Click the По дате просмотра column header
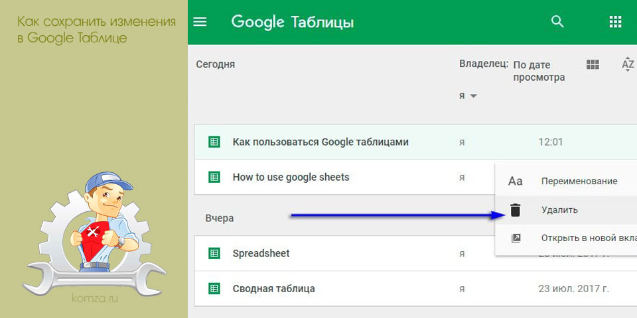The image size is (637, 318). (x=539, y=71)
